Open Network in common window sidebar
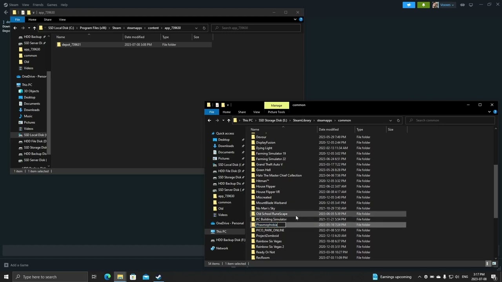 click(222, 248)
